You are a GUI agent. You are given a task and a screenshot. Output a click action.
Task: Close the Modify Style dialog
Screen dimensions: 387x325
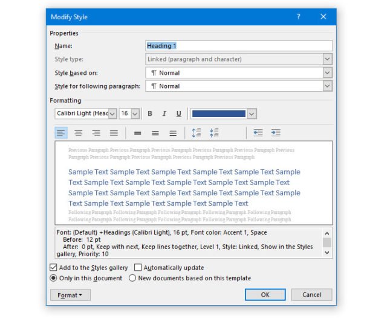tap(324, 17)
